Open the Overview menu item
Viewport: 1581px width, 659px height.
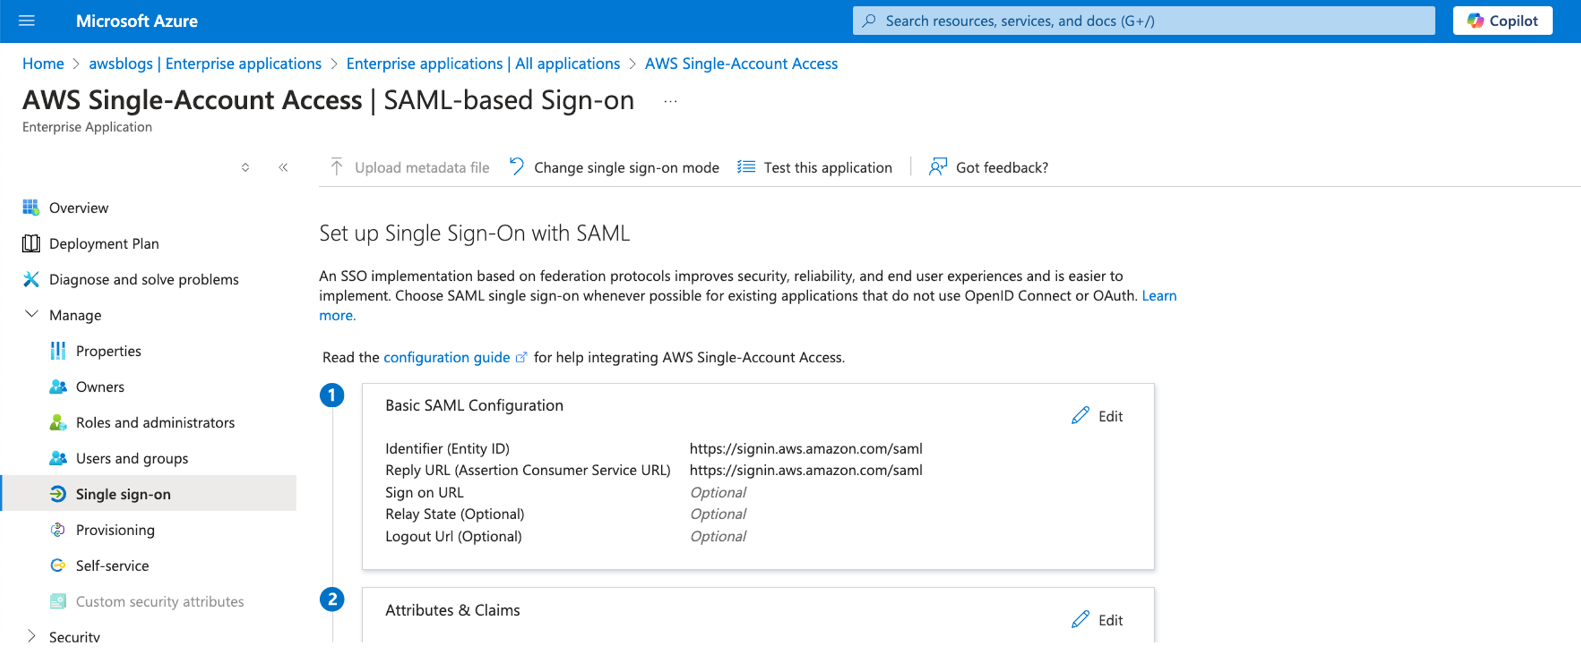(x=79, y=208)
